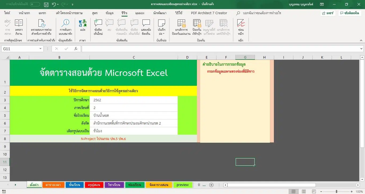Click zoom in plus icon
Viewport: 365px width, 194px height.
coord(352,191)
